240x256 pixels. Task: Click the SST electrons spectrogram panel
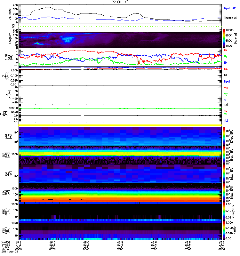pos(120,174)
